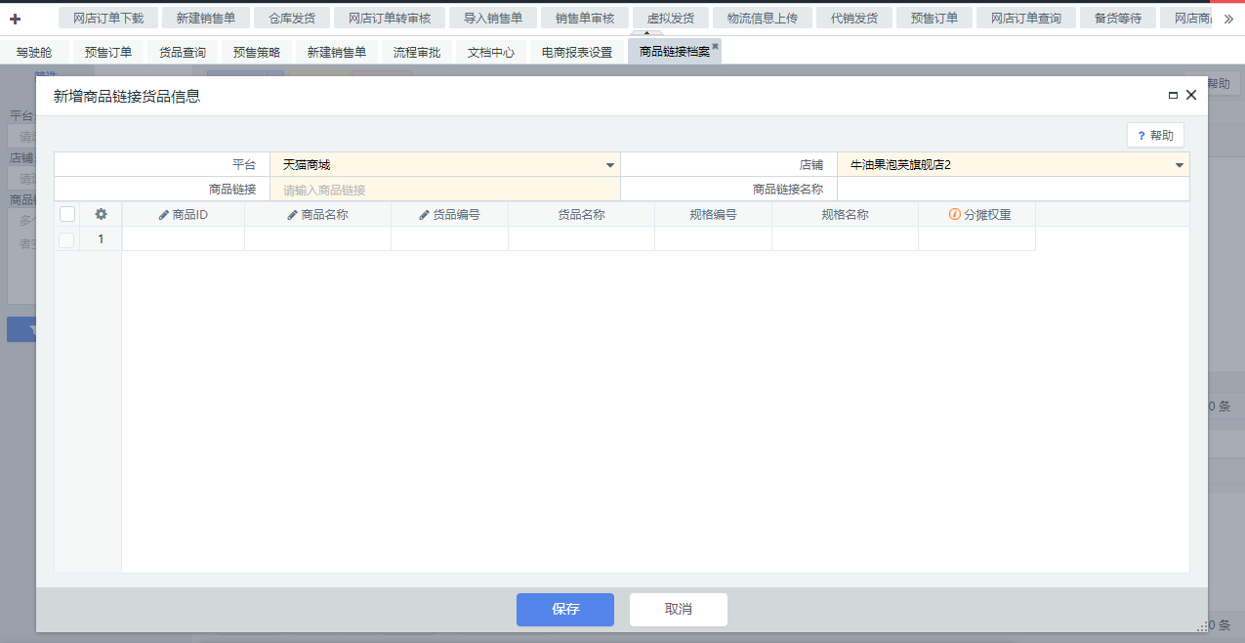Maximize the 新增商品链接货品信息 dialog
Screen dimensions: 1245x643
pyautogui.click(x=1173, y=96)
